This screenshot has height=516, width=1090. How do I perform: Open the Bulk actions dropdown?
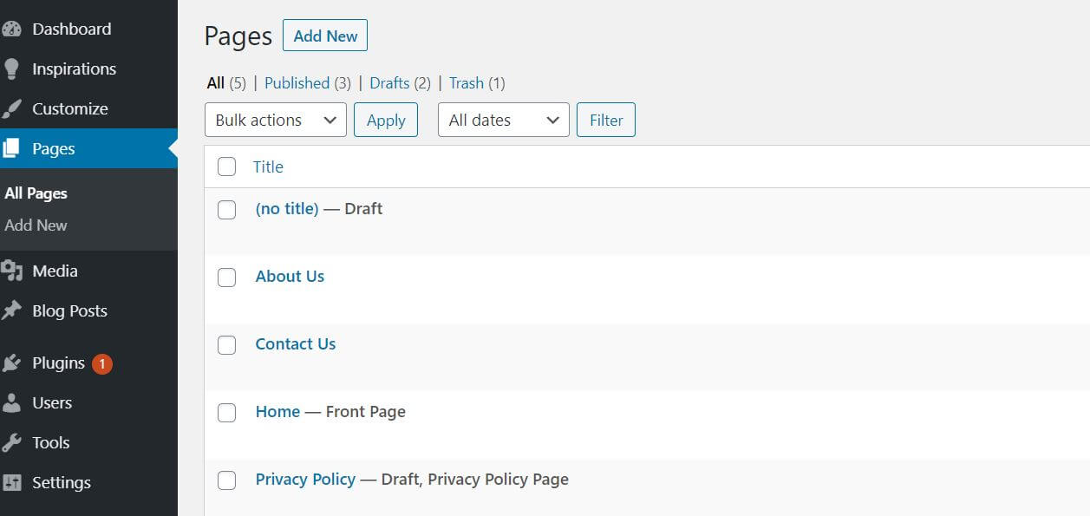(275, 120)
